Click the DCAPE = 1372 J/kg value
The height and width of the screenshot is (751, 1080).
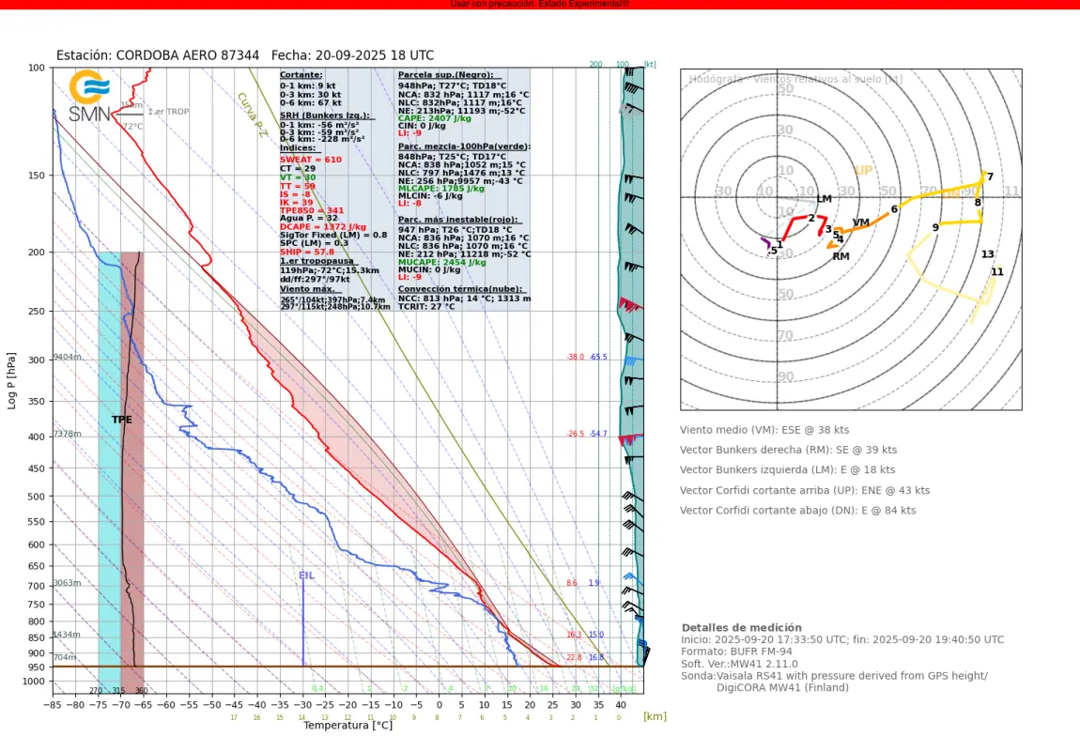(x=323, y=226)
